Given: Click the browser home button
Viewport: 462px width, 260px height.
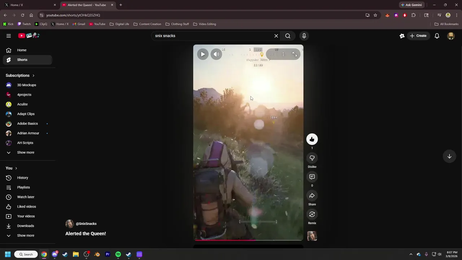Looking at the screenshot, I should [x=31, y=15].
